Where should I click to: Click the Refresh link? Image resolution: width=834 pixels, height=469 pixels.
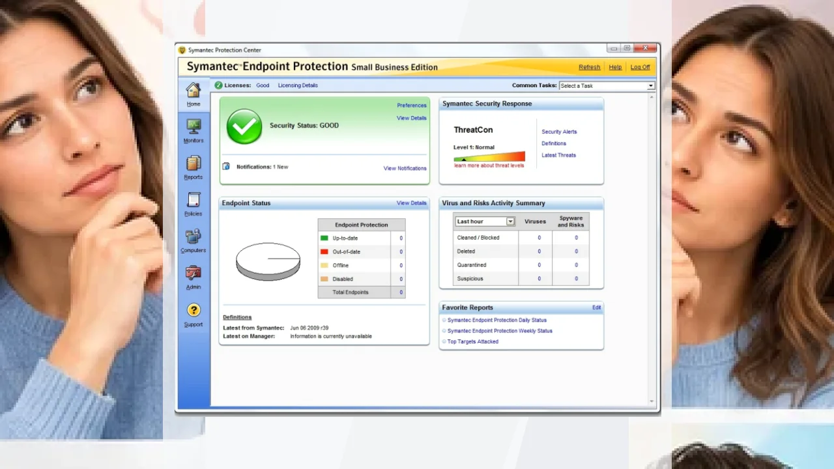click(x=590, y=67)
